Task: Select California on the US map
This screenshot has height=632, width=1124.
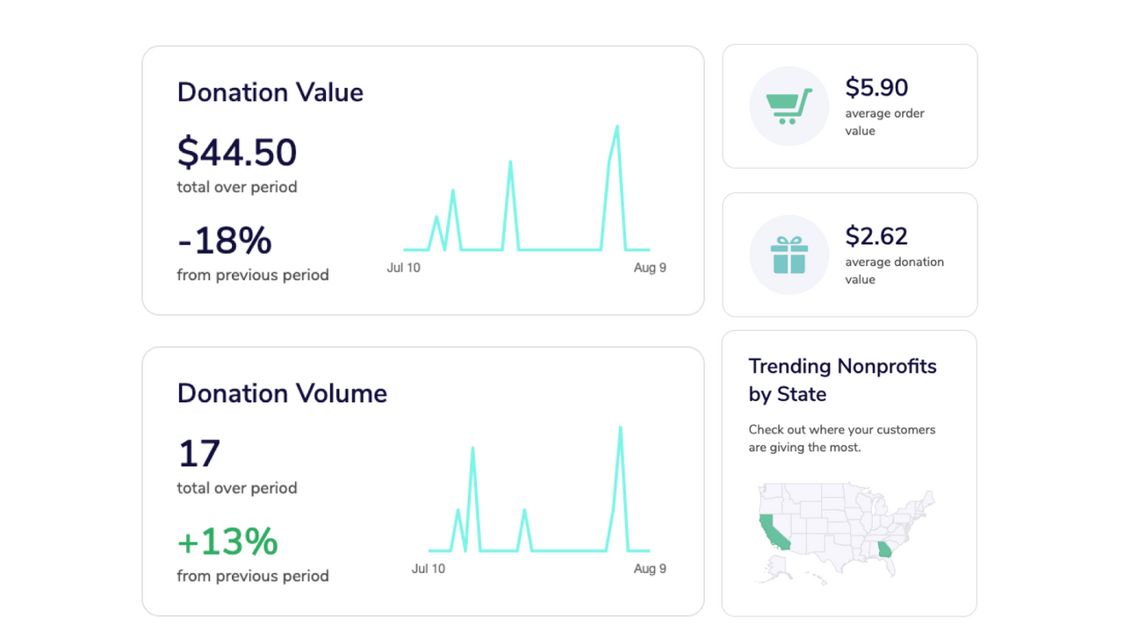Action: point(773,533)
